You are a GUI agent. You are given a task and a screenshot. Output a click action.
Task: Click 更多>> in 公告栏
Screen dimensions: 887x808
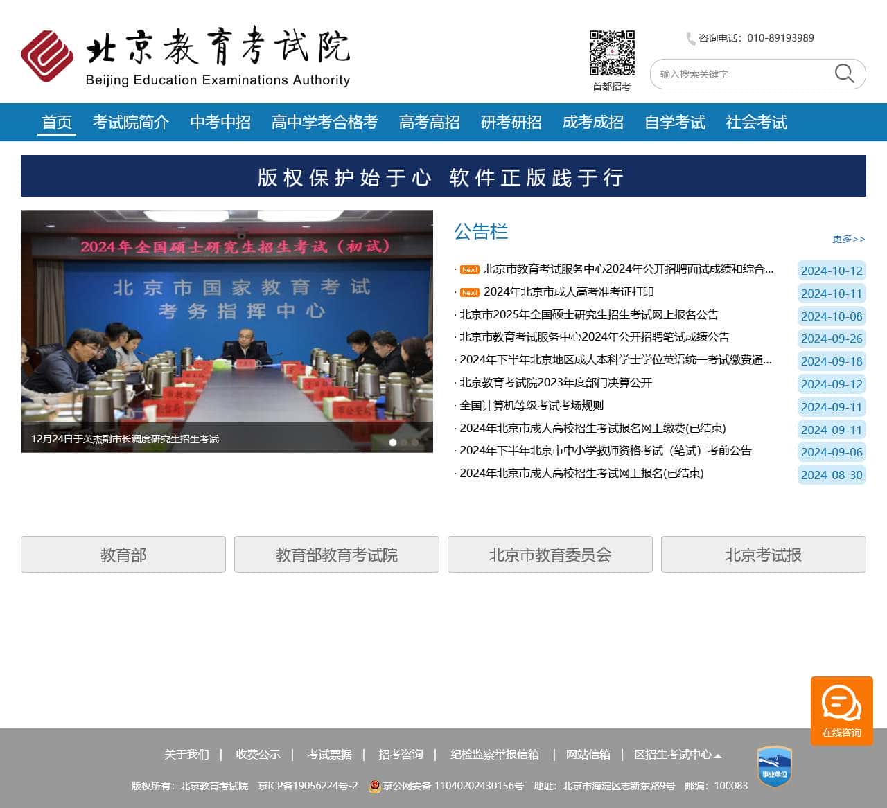click(848, 239)
